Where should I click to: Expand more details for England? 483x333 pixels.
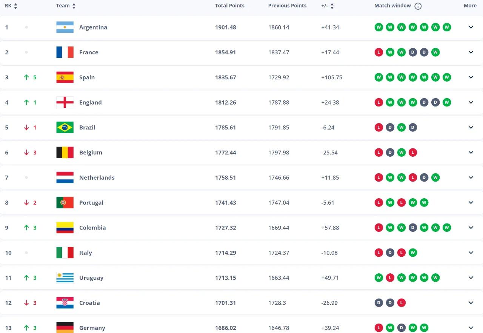pos(471,102)
